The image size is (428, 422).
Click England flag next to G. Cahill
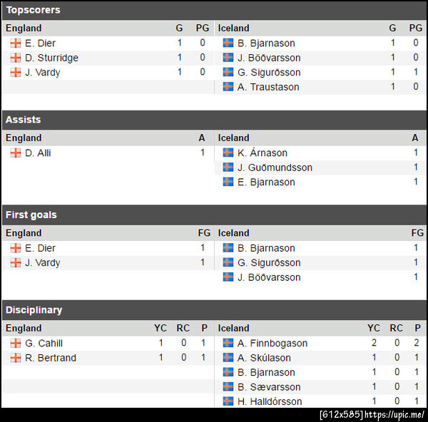click(15, 343)
